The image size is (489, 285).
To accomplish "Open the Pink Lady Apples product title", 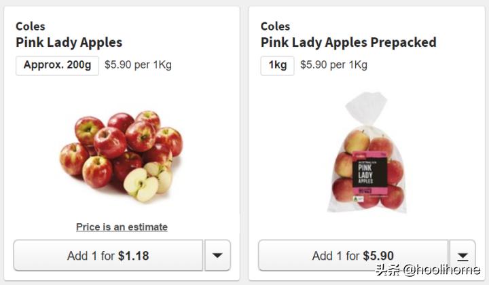I will click(x=69, y=42).
